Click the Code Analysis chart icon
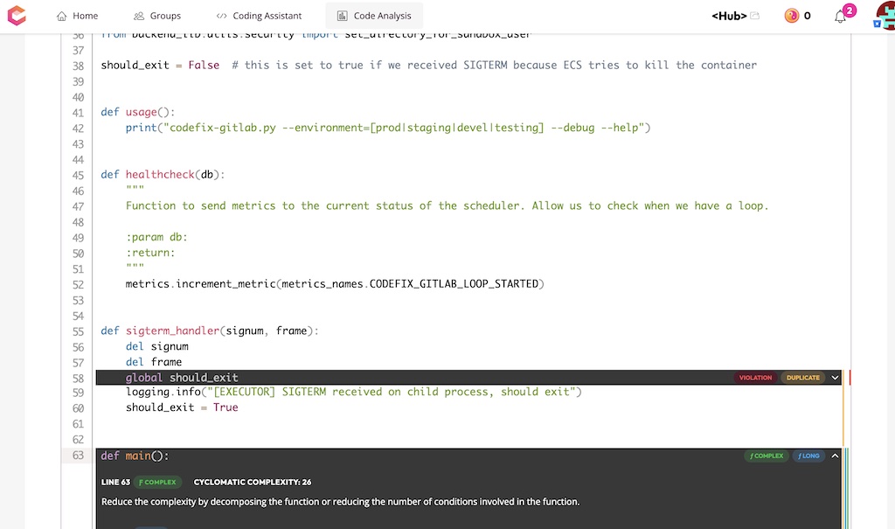This screenshot has width=895, height=529. tap(342, 16)
